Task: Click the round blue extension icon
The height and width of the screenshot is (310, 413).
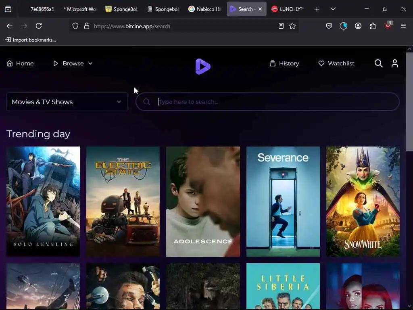Action: (x=344, y=26)
